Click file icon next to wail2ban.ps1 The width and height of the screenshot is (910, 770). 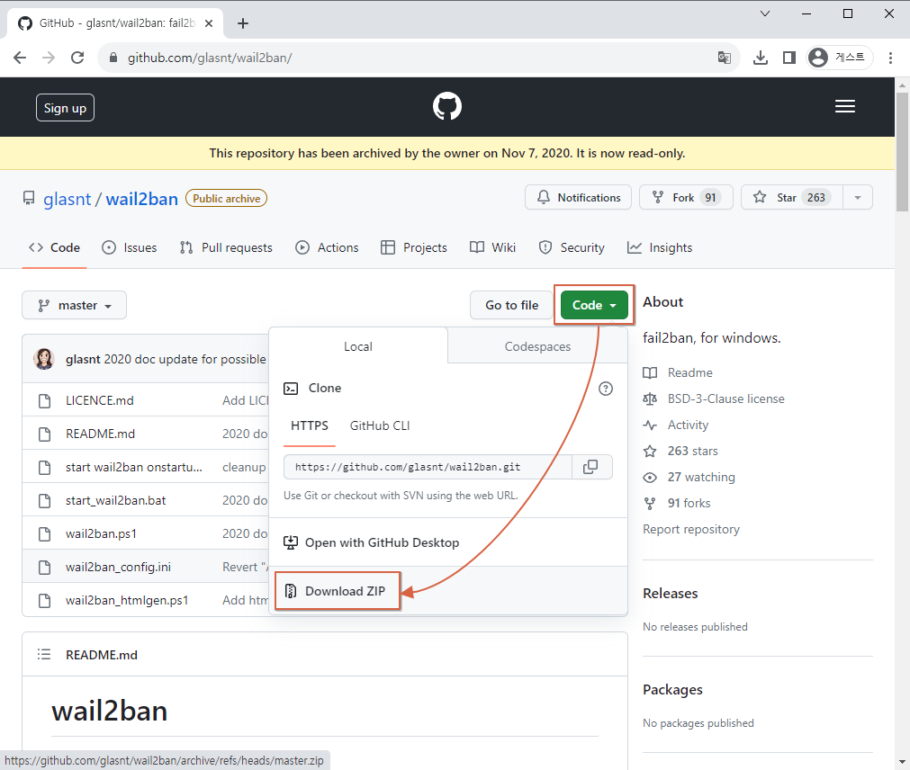44,534
